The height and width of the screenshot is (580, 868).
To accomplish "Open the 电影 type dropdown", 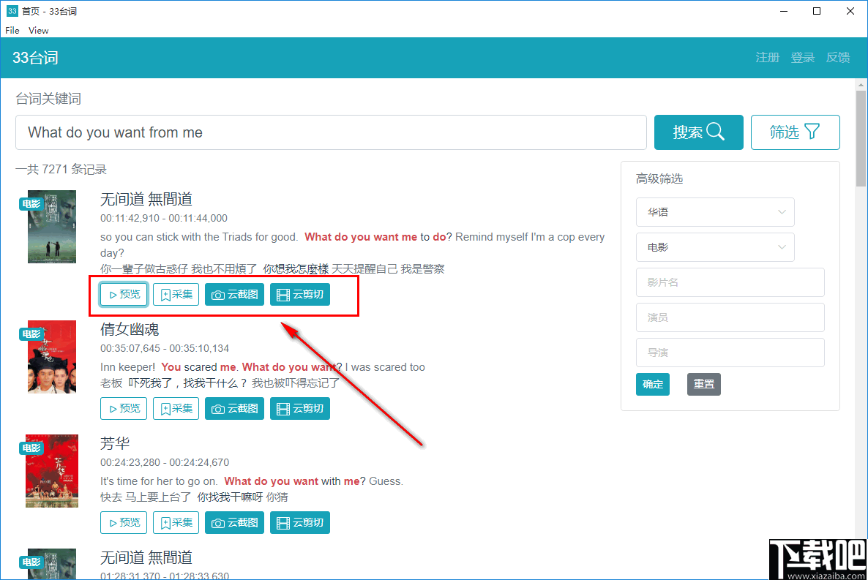I will [715, 247].
